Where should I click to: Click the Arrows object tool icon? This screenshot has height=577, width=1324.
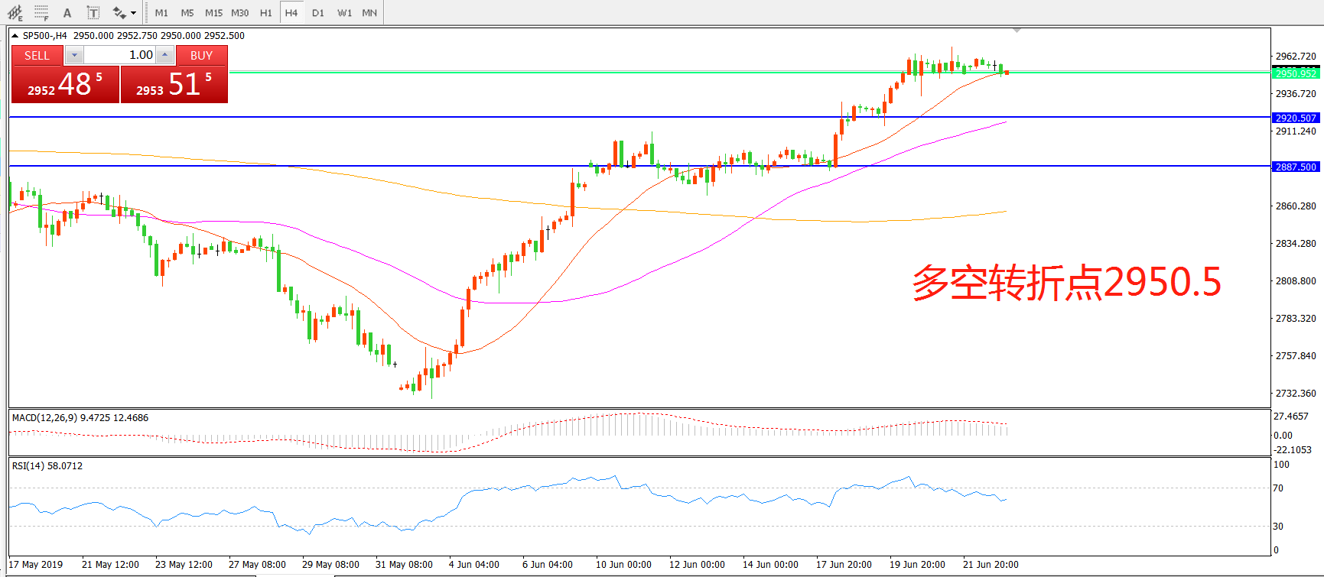click(x=119, y=13)
